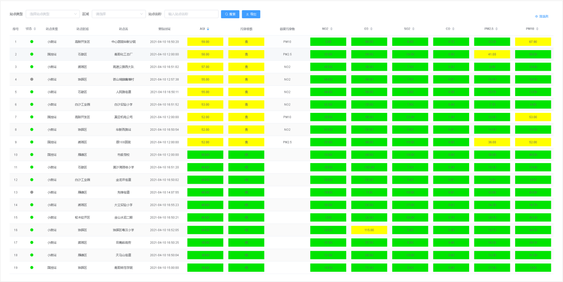This screenshot has width=563, height=282.
Task: Open the 区域 region dropdown
Action: (x=119, y=14)
